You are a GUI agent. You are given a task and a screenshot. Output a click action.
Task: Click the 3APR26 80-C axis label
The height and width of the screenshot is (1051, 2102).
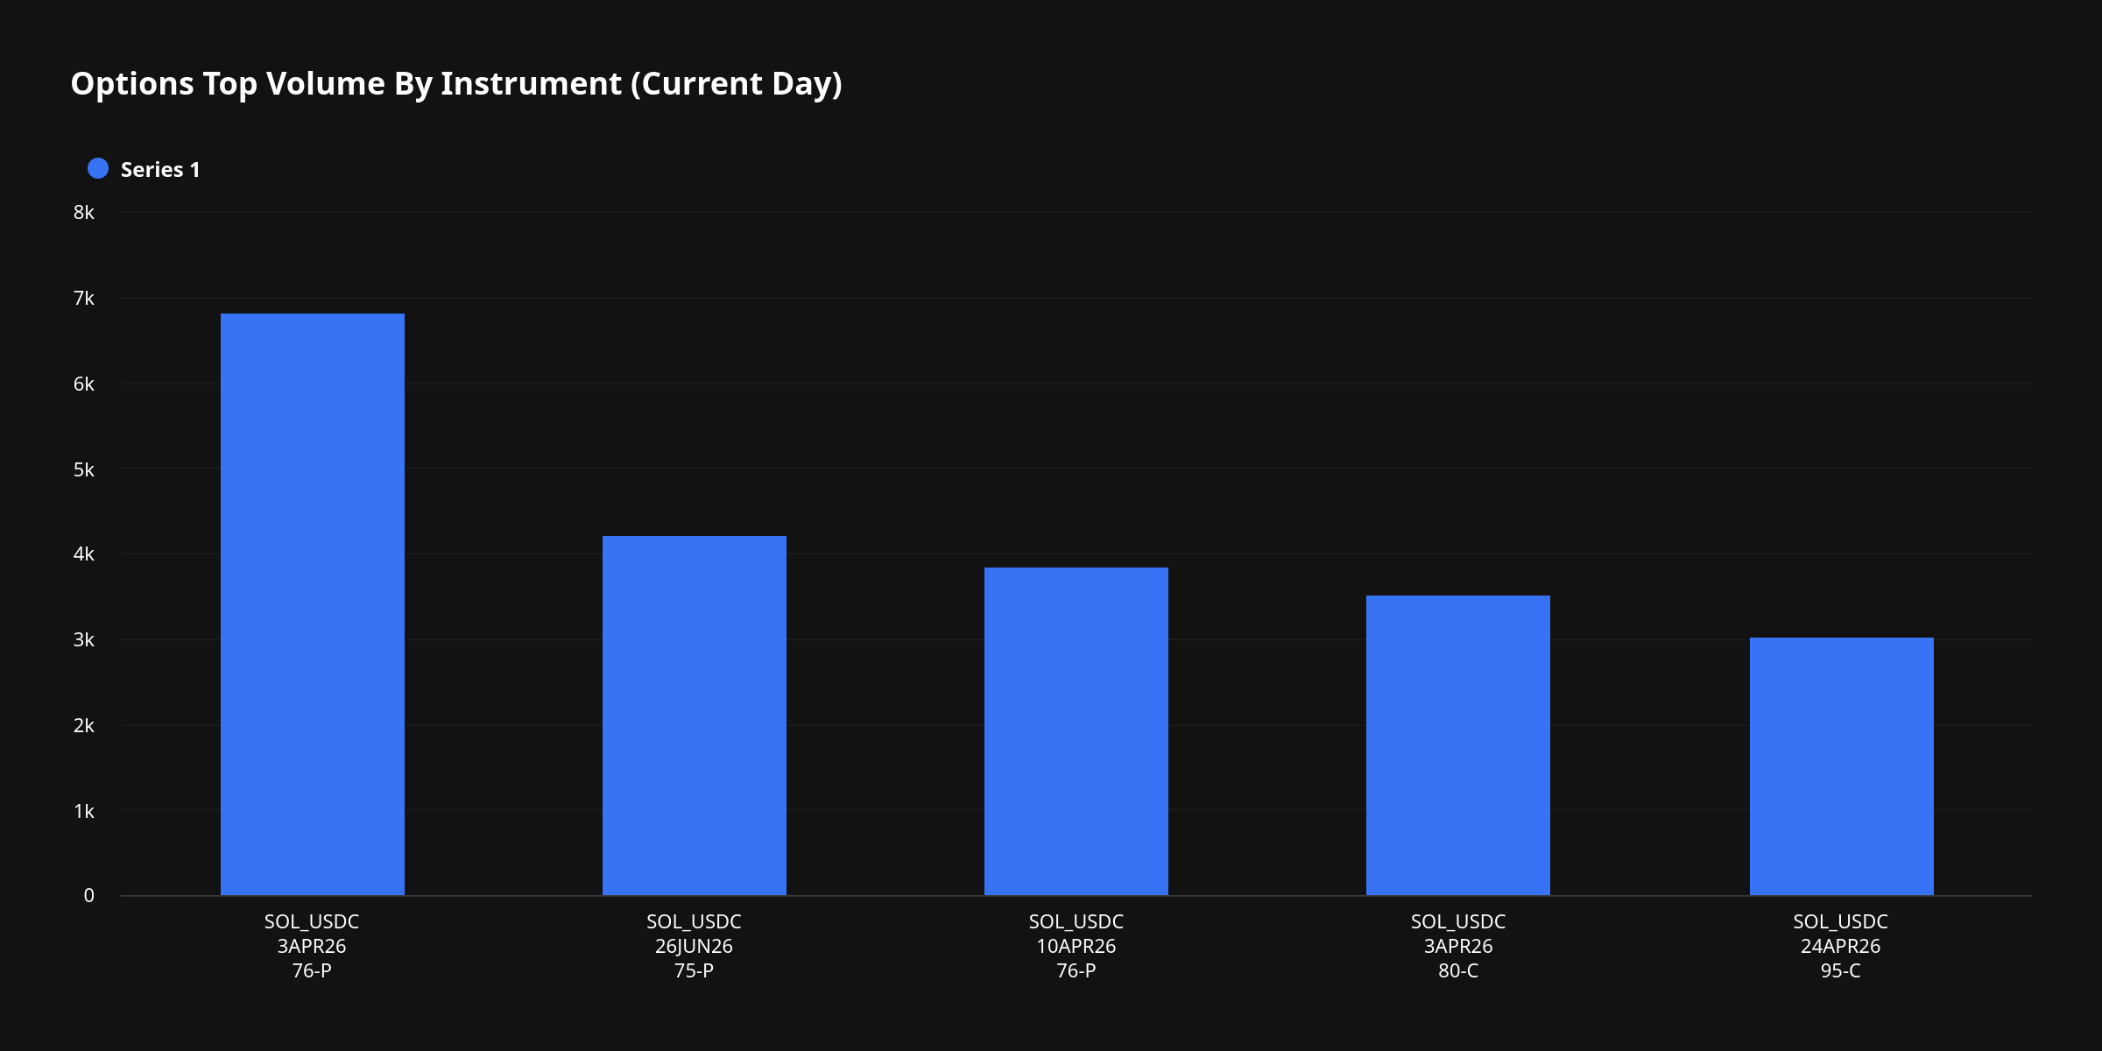tap(1457, 946)
